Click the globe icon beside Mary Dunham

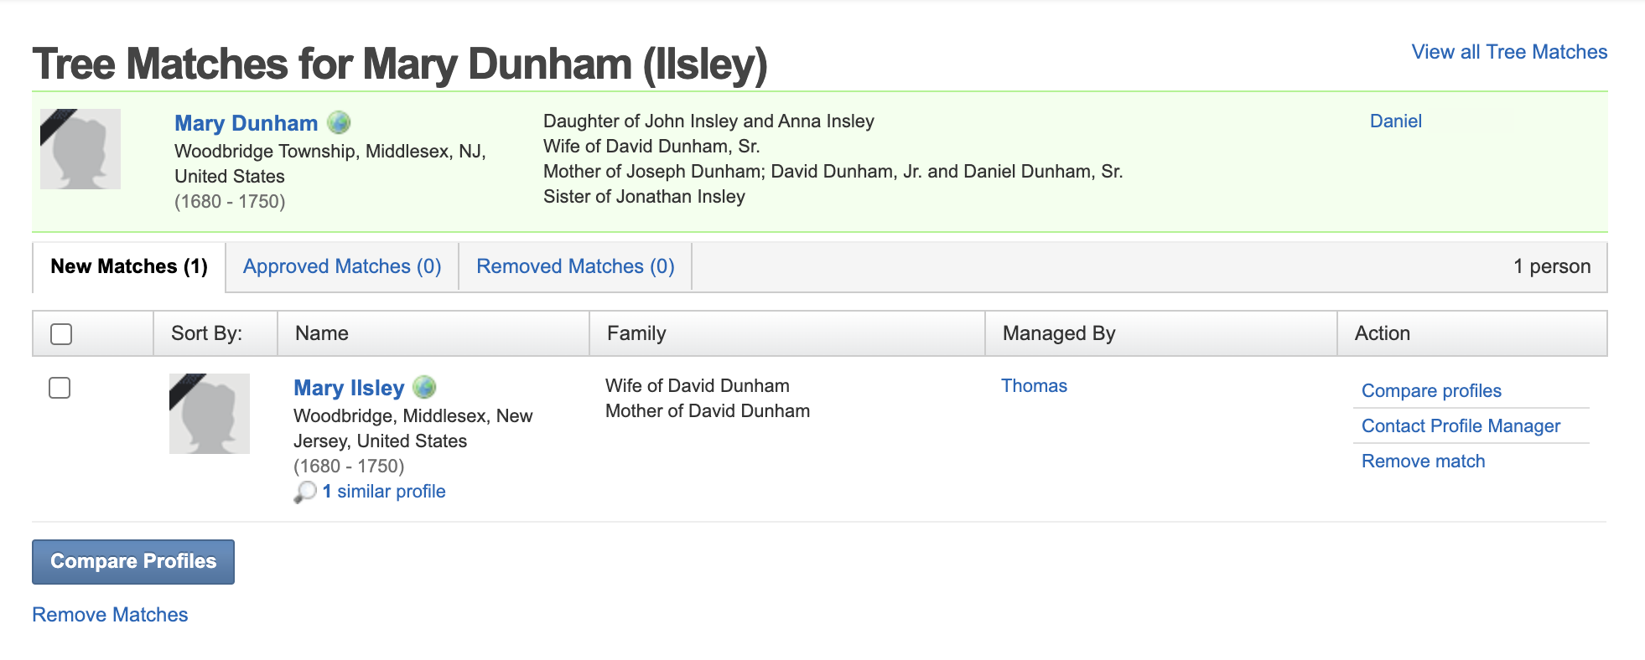point(339,123)
